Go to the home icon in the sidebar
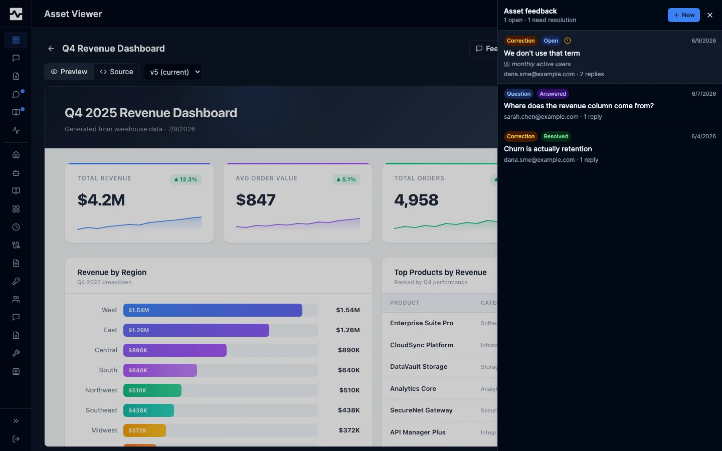The width and height of the screenshot is (722, 451). (16, 155)
